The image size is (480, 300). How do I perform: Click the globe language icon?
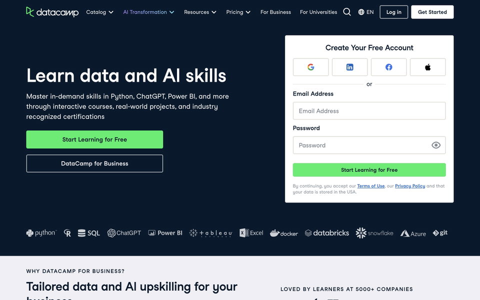click(x=361, y=12)
